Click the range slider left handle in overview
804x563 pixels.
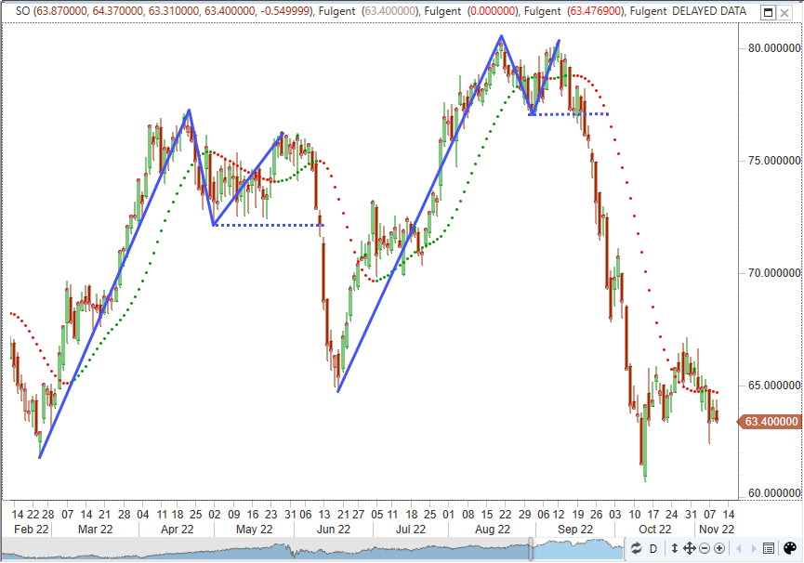pyautogui.click(x=532, y=549)
